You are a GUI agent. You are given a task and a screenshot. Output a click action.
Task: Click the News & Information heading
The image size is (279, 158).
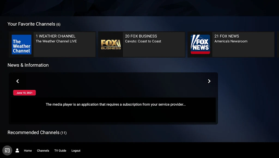[28, 65]
